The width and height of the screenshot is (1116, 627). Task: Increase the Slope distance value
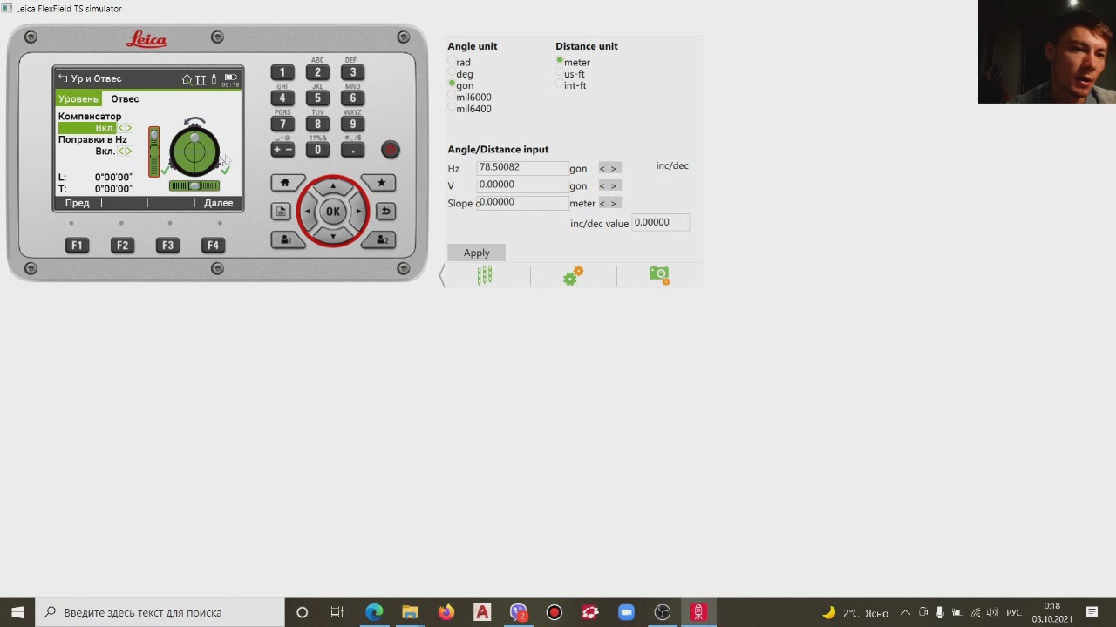[614, 204]
